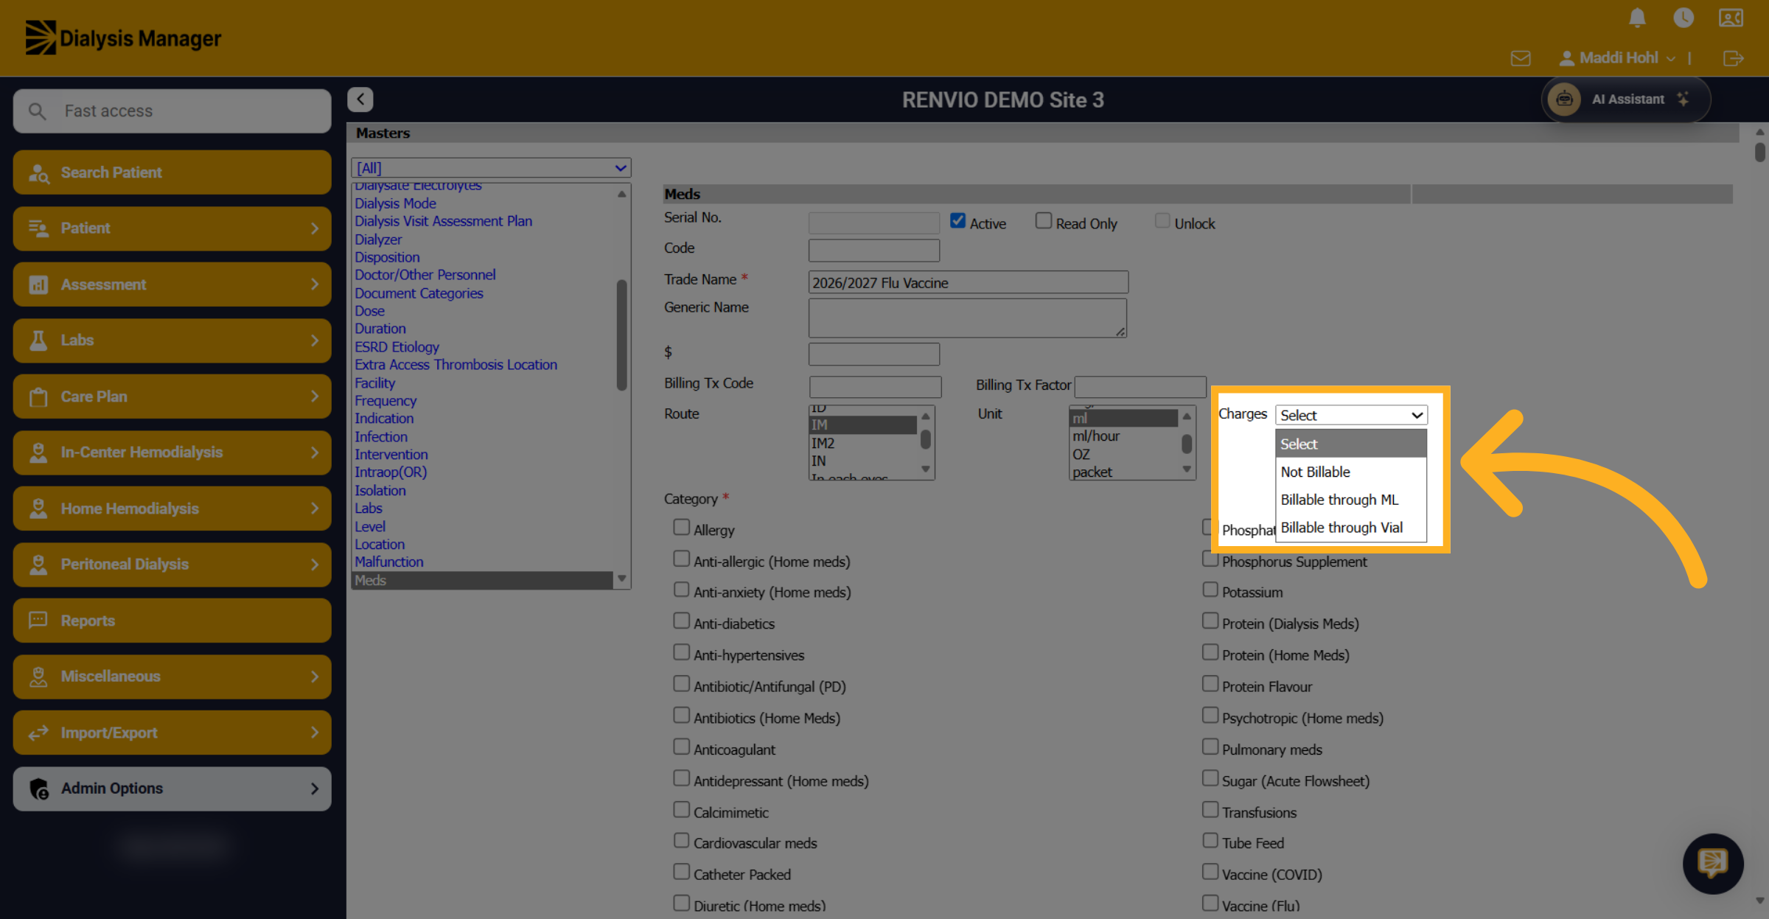Click the Route list scrollbar
Image resolution: width=1769 pixels, height=919 pixels.
click(926, 441)
